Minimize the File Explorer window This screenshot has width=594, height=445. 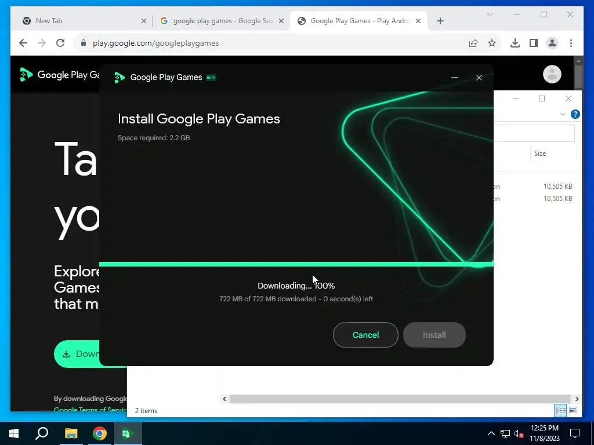pos(516,99)
